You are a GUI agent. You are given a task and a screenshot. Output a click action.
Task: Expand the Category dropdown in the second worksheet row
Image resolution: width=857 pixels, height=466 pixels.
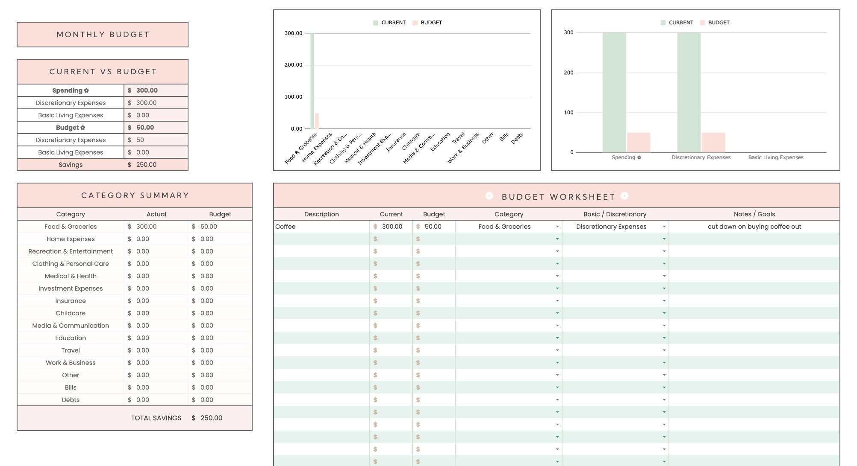(557, 239)
